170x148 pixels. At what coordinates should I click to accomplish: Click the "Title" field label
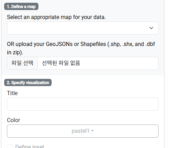12,93
